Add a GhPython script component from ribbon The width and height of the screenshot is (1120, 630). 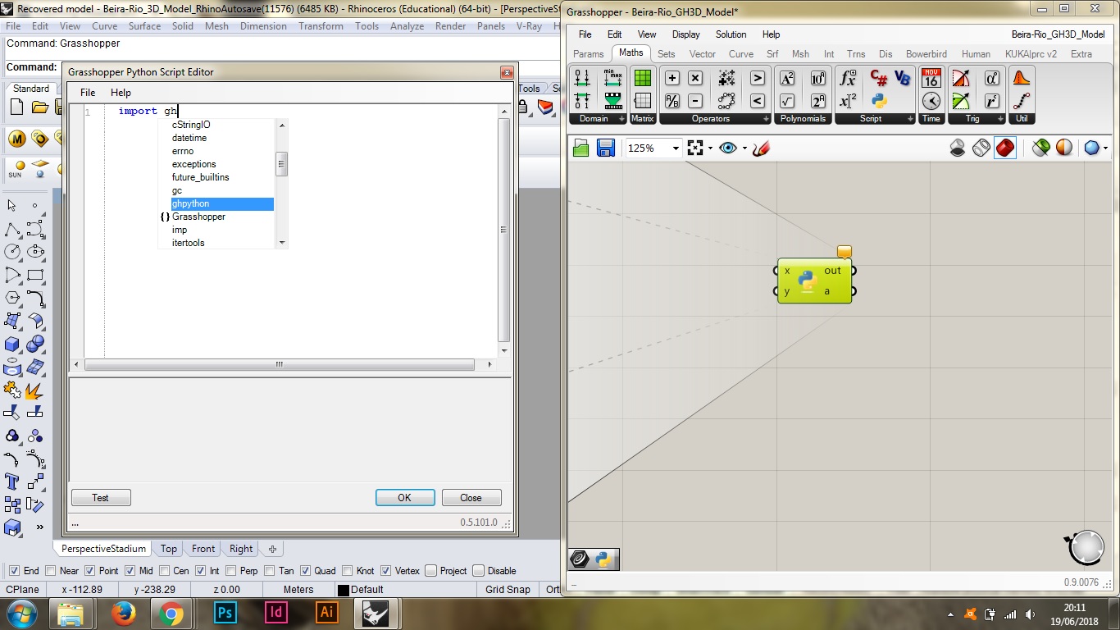[x=879, y=102]
